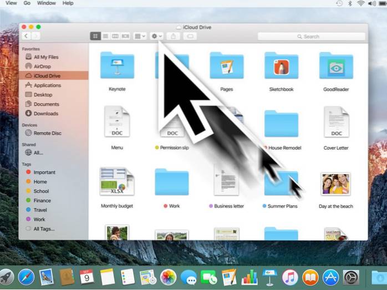387x290 pixels.
Task: Select the Menu DOC file
Action: pyautogui.click(x=117, y=121)
